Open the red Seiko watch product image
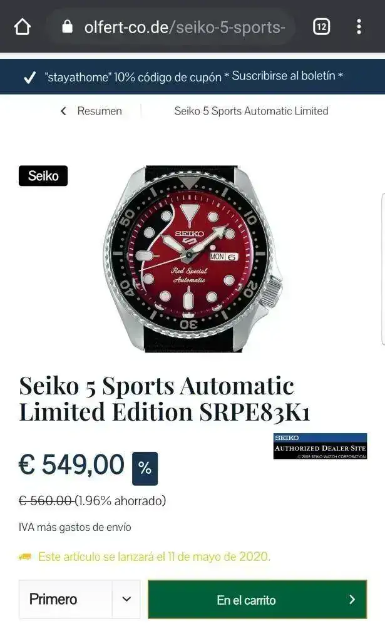This screenshot has height=626, width=385. point(193,259)
